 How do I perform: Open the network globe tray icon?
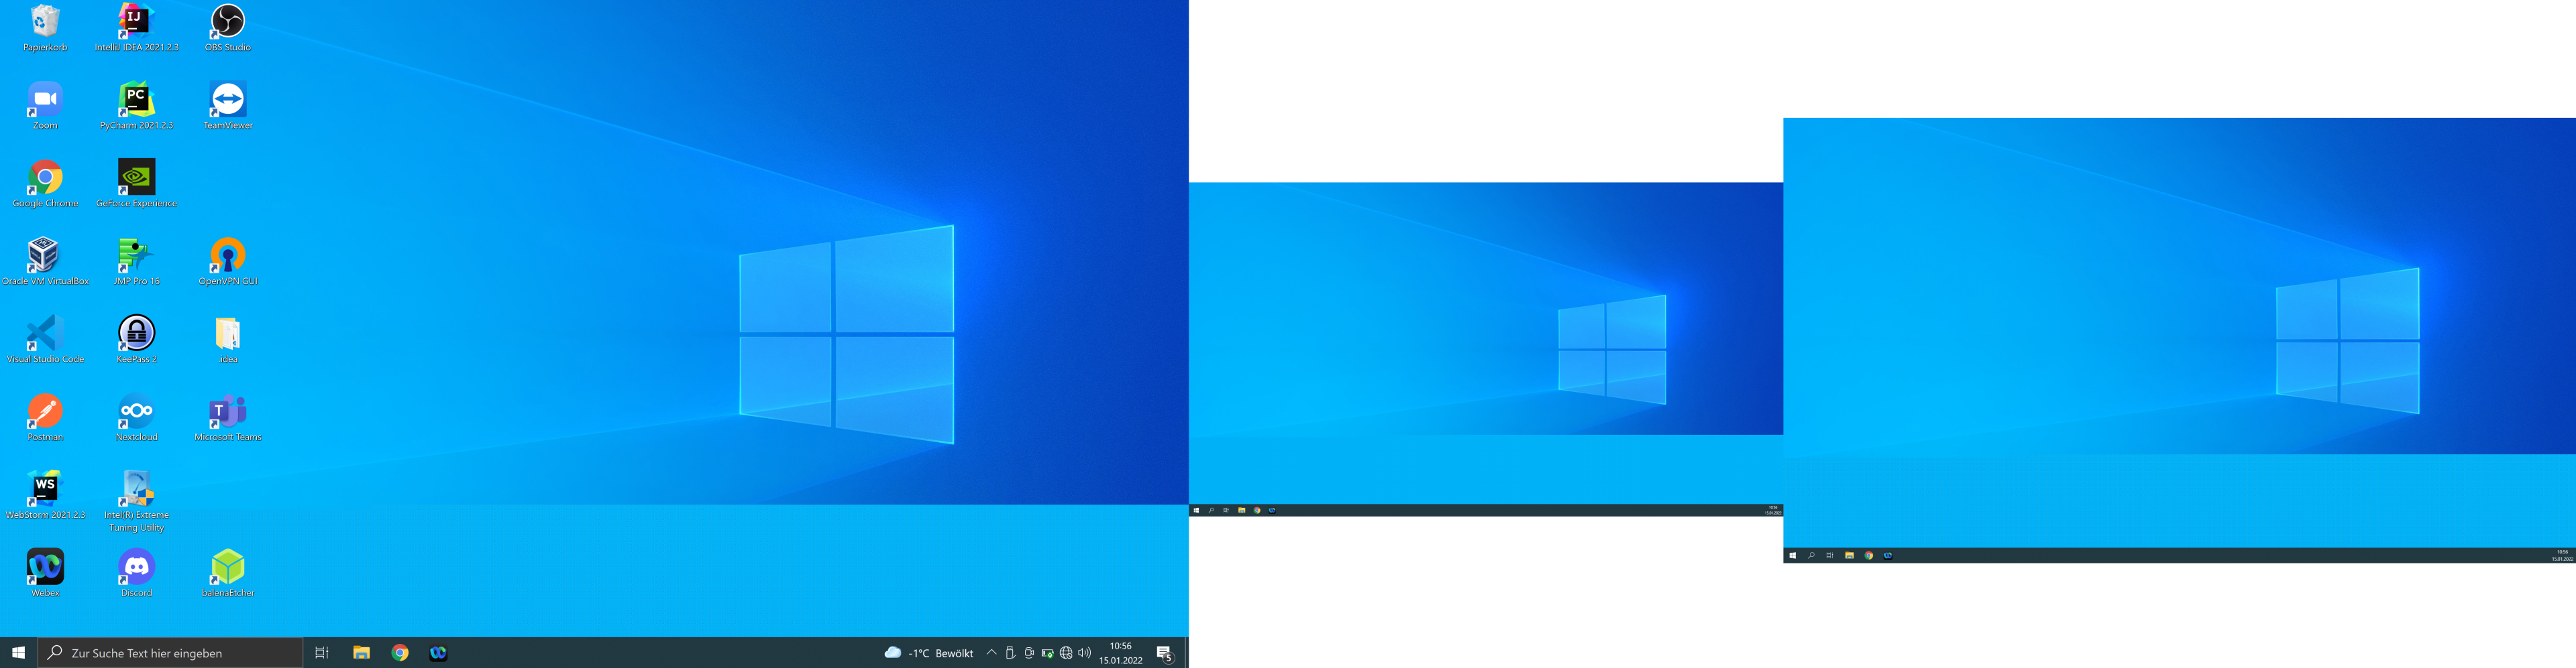pos(1066,652)
